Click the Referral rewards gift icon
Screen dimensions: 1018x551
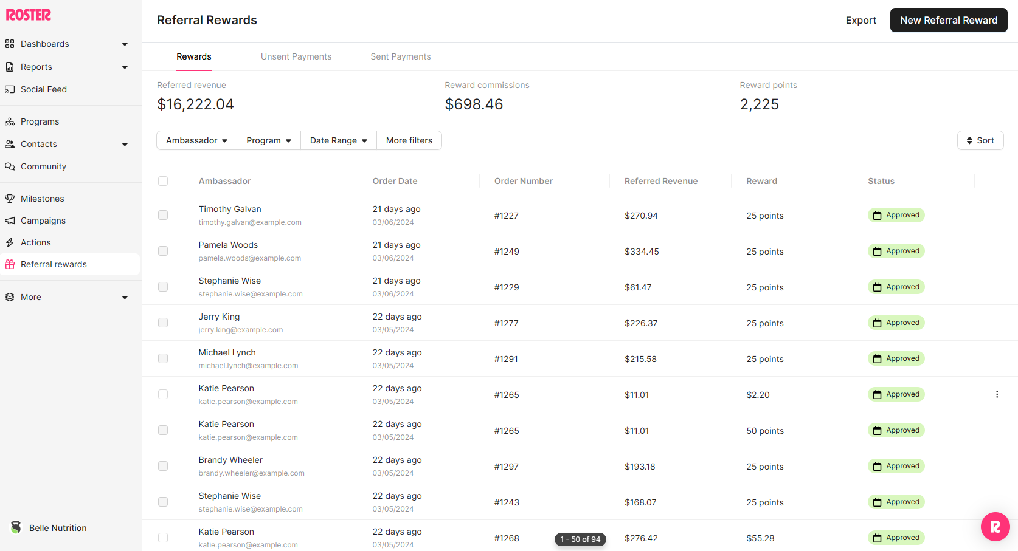[10, 264]
